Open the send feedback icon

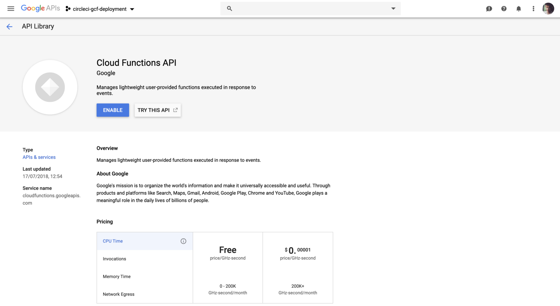click(489, 9)
